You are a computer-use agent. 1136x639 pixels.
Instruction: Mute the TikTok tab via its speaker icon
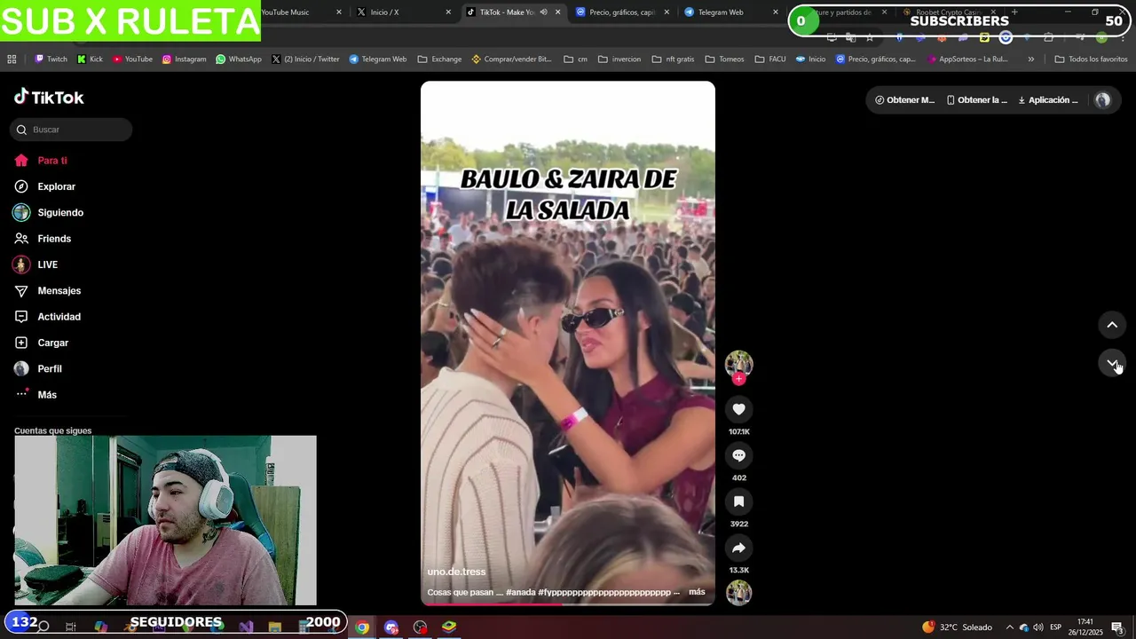click(543, 12)
